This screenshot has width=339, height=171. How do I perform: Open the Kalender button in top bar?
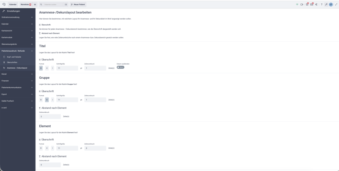13,4
